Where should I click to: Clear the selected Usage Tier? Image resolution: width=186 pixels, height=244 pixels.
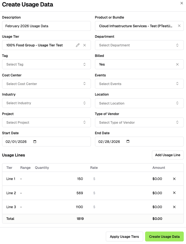[x=84, y=45]
